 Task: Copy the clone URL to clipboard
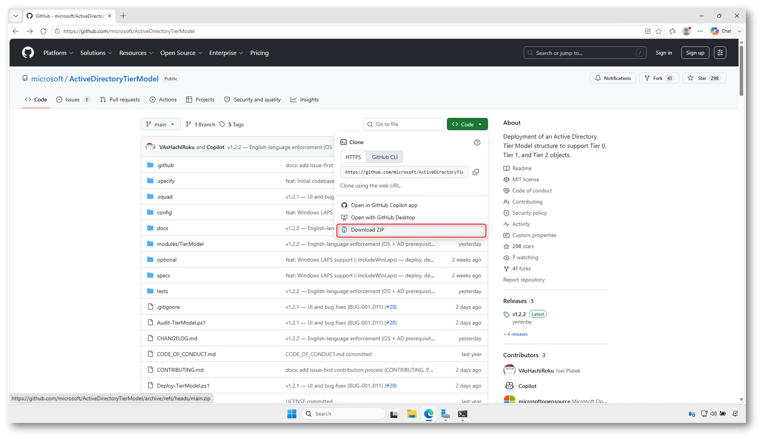[x=476, y=172]
